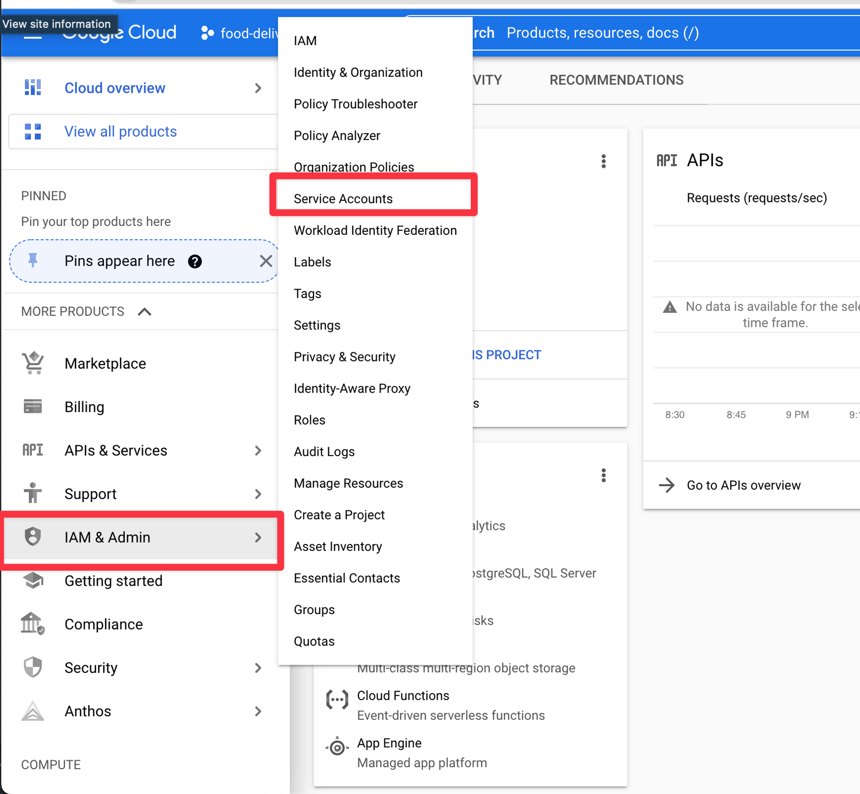Switch to the RECOMMENDATIONS tab
The image size is (860, 794).
[616, 80]
